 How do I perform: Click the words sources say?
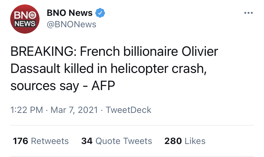click(x=45, y=86)
